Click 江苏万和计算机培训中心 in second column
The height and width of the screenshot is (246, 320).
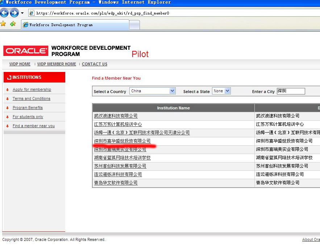click(x=280, y=124)
